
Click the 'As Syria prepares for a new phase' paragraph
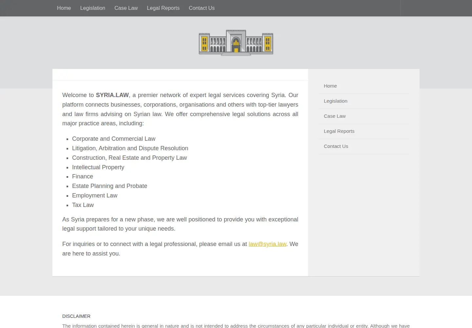tap(180, 224)
